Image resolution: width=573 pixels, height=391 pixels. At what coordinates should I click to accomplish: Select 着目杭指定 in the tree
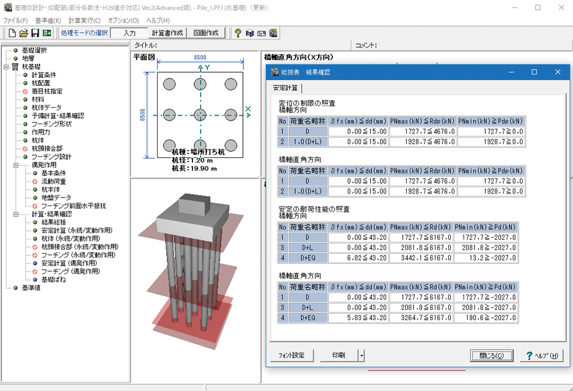pos(47,91)
